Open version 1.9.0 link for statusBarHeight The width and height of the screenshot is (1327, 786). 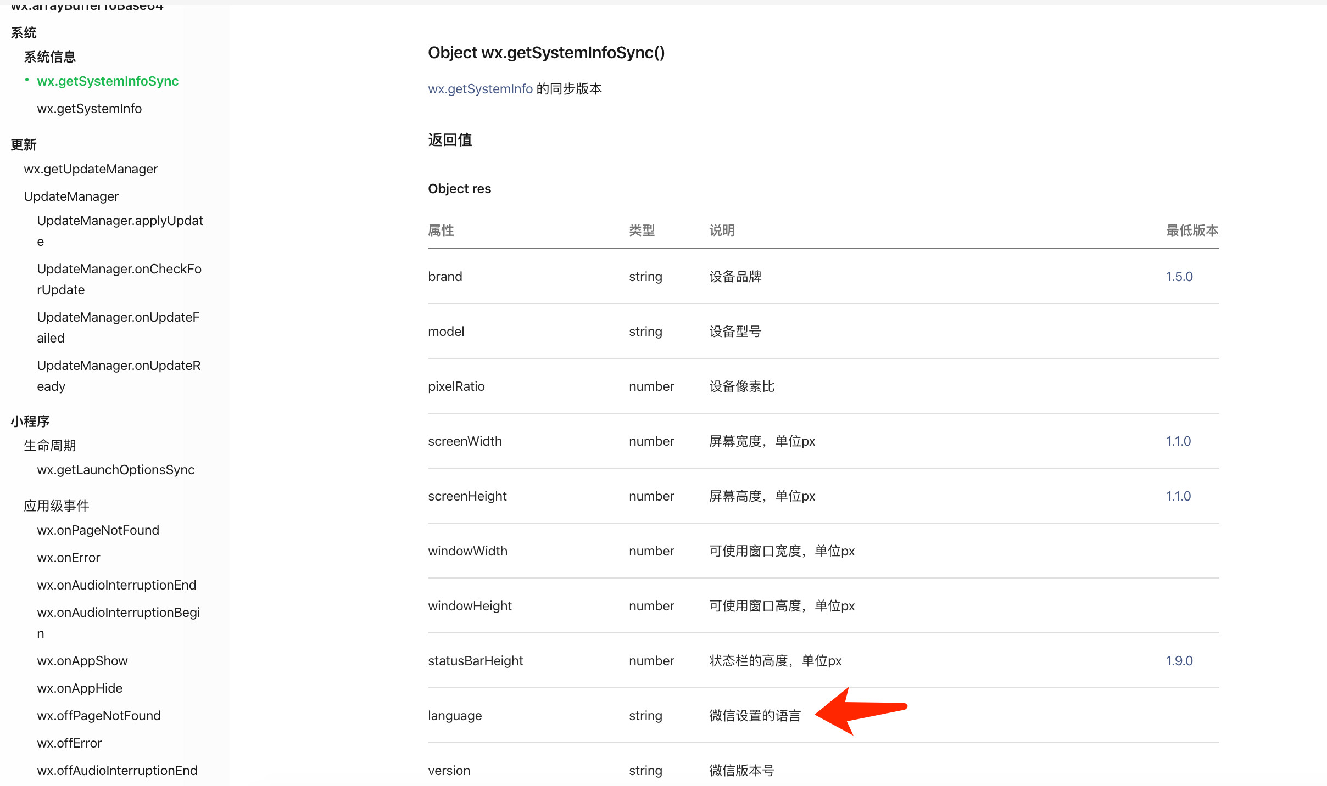tap(1179, 660)
